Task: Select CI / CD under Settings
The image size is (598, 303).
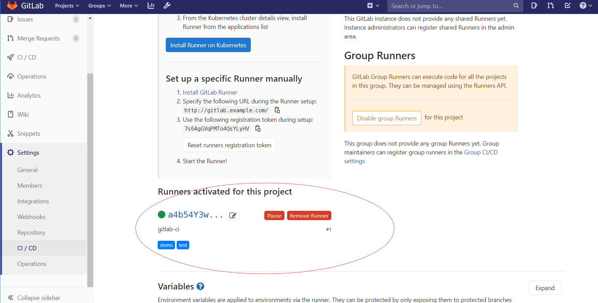Action: pos(43,248)
